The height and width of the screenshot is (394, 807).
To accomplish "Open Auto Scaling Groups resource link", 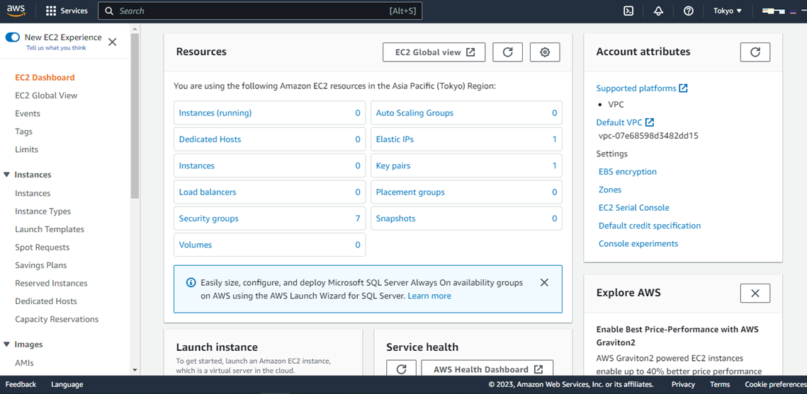I will (x=414, y=112).
